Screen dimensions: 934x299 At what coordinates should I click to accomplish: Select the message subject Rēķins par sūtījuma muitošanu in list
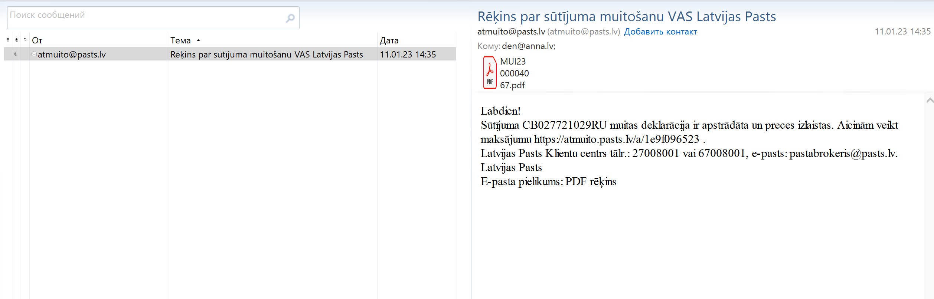tap(267, 55)
